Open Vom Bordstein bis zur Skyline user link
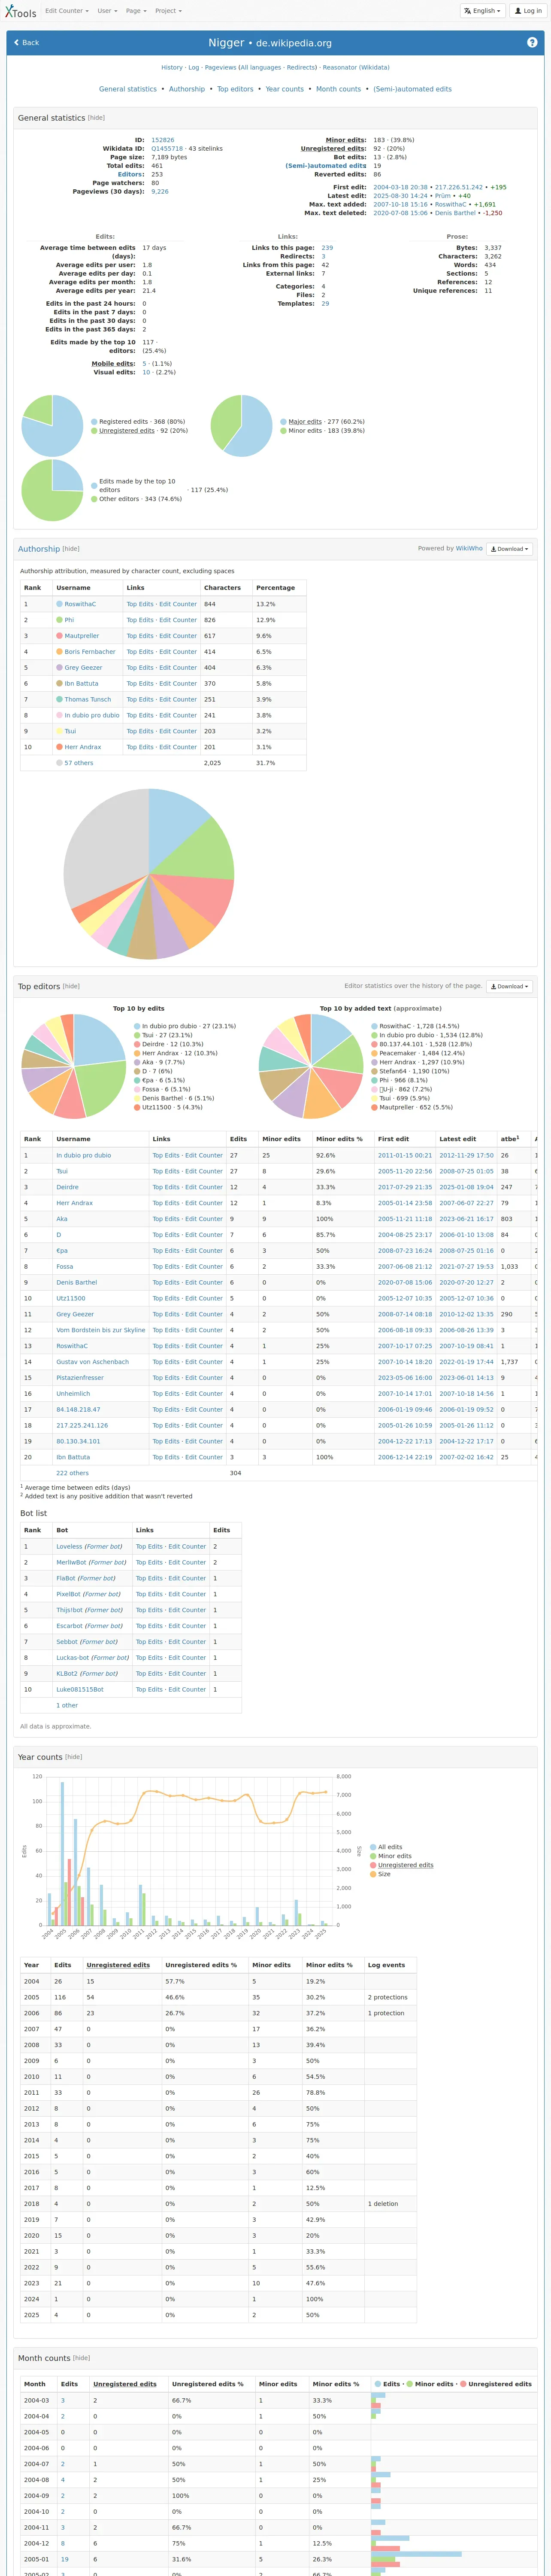This screenshot has height=2576, width=551. coord(101,1330)
